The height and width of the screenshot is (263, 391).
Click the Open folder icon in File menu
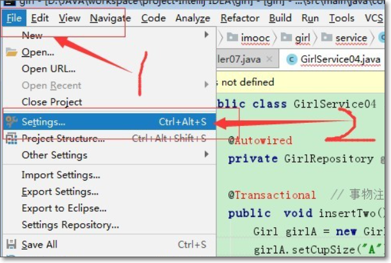coord(12,52)
